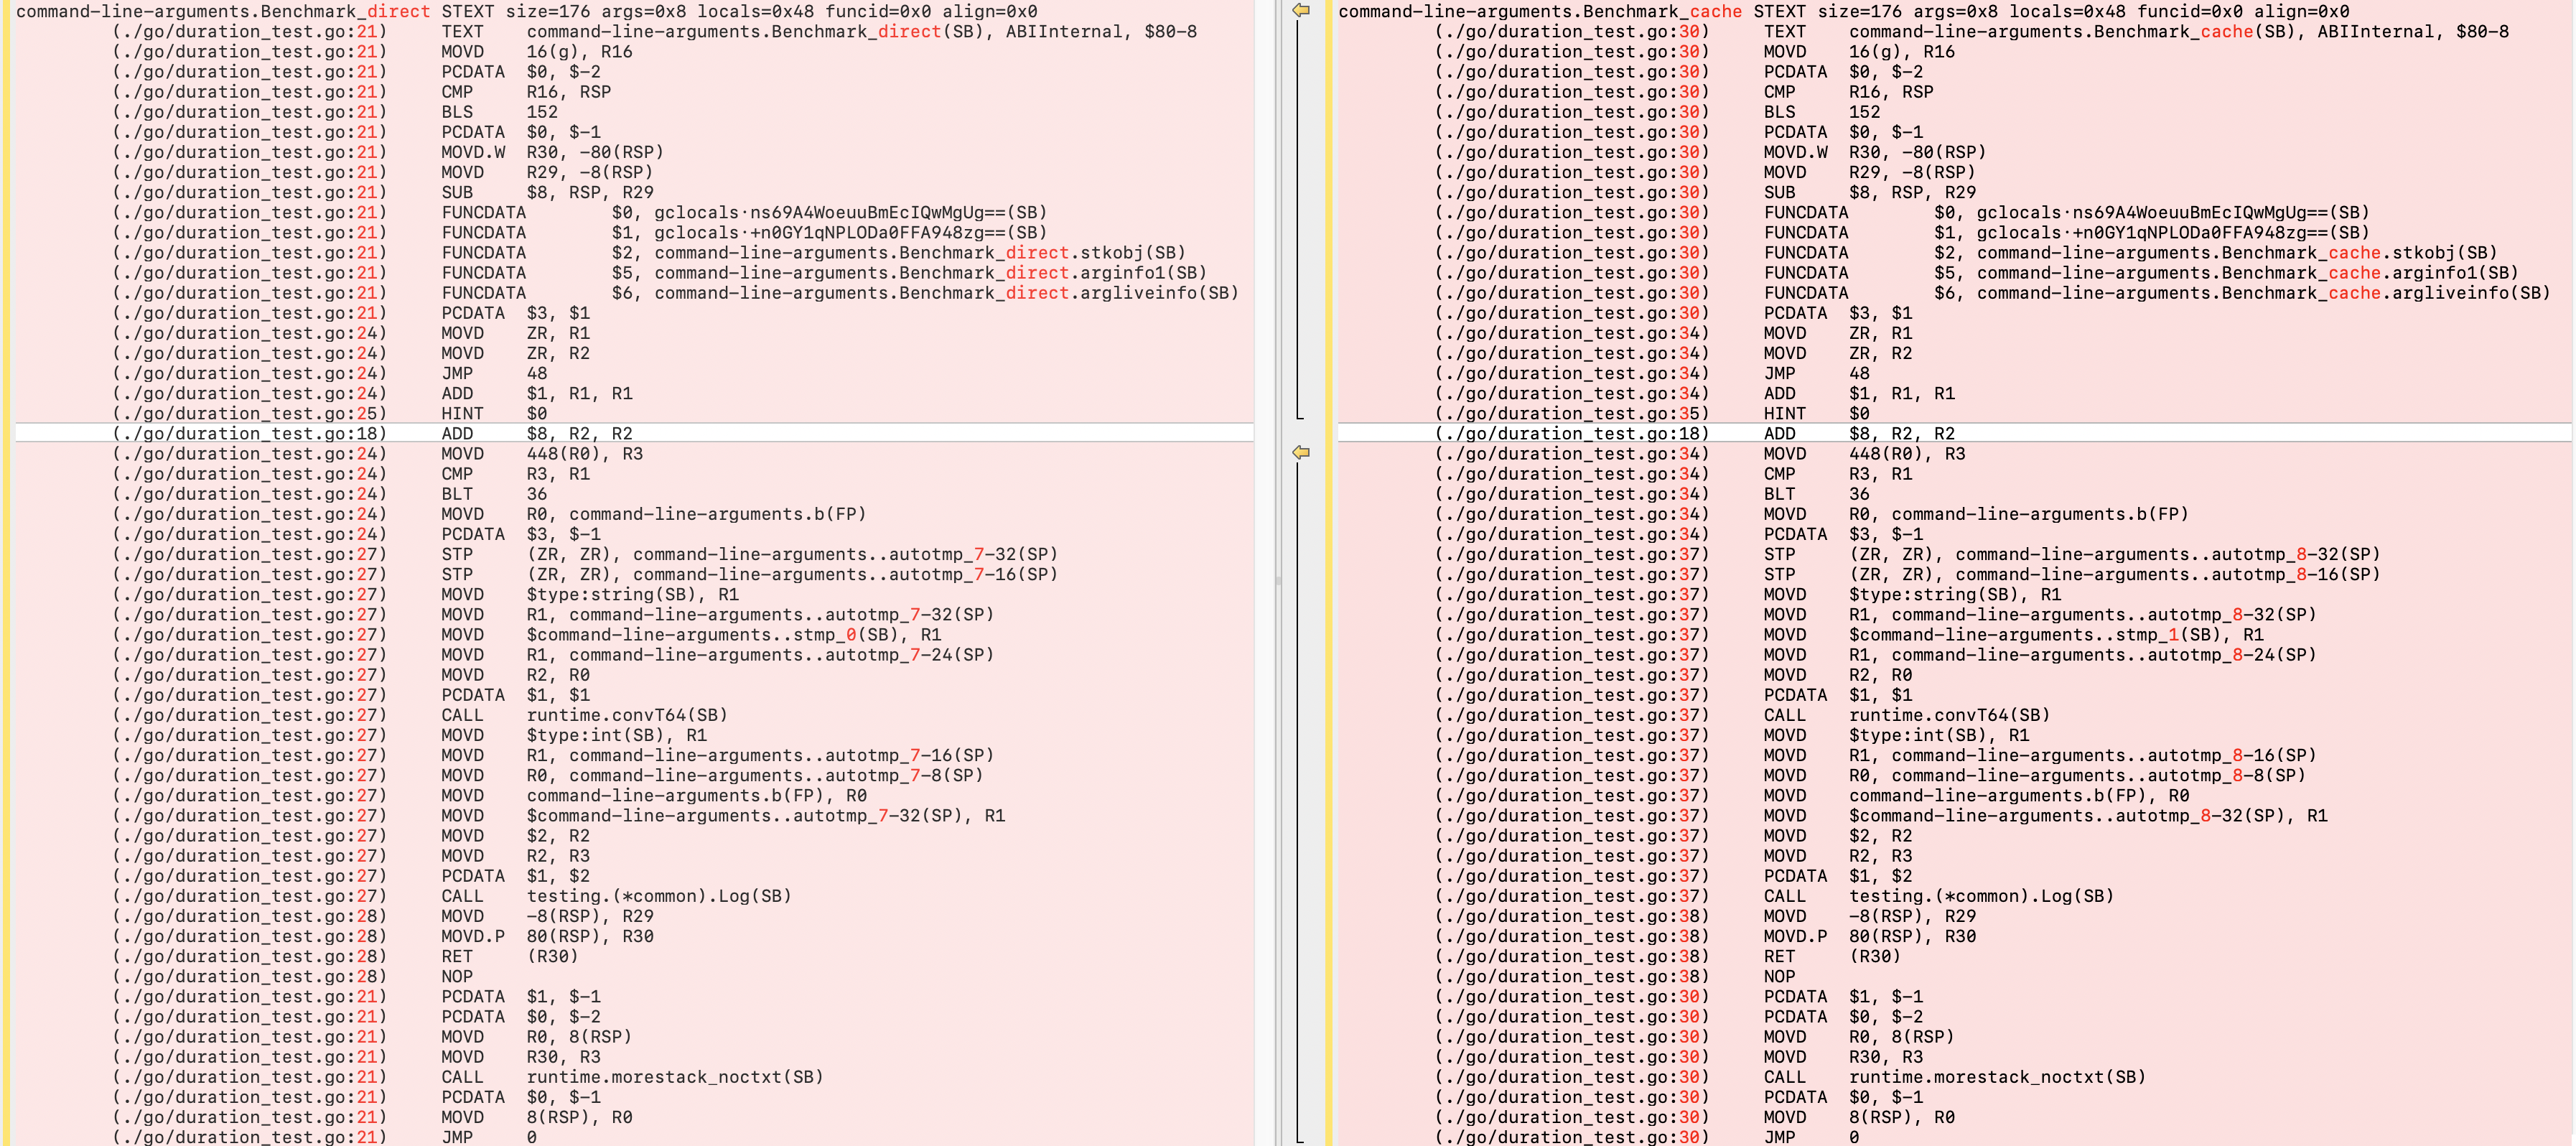
Task: Select the Benchmark_direct STEXT header line
Action: 526,11
